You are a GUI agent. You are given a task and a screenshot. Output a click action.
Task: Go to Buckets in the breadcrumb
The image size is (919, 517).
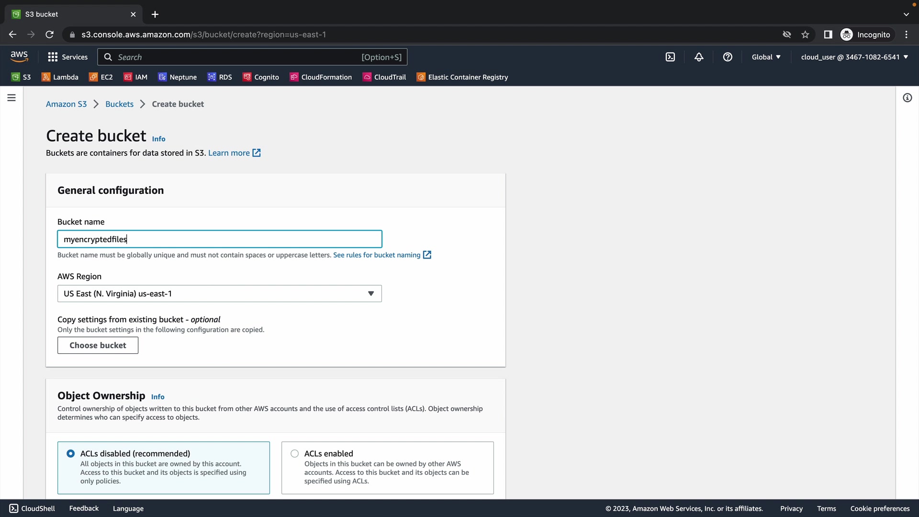click(x=119, y=104)
